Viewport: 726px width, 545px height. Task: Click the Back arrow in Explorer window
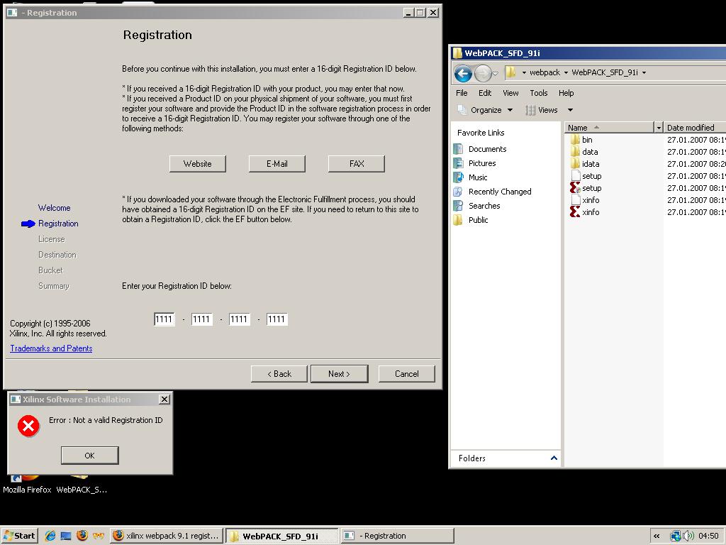pos(462,73)
